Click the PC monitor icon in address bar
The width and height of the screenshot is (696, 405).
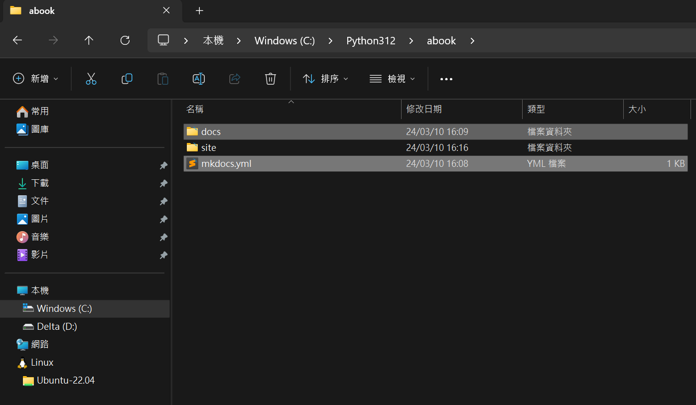pyautogui.click(x=163, y=40)
